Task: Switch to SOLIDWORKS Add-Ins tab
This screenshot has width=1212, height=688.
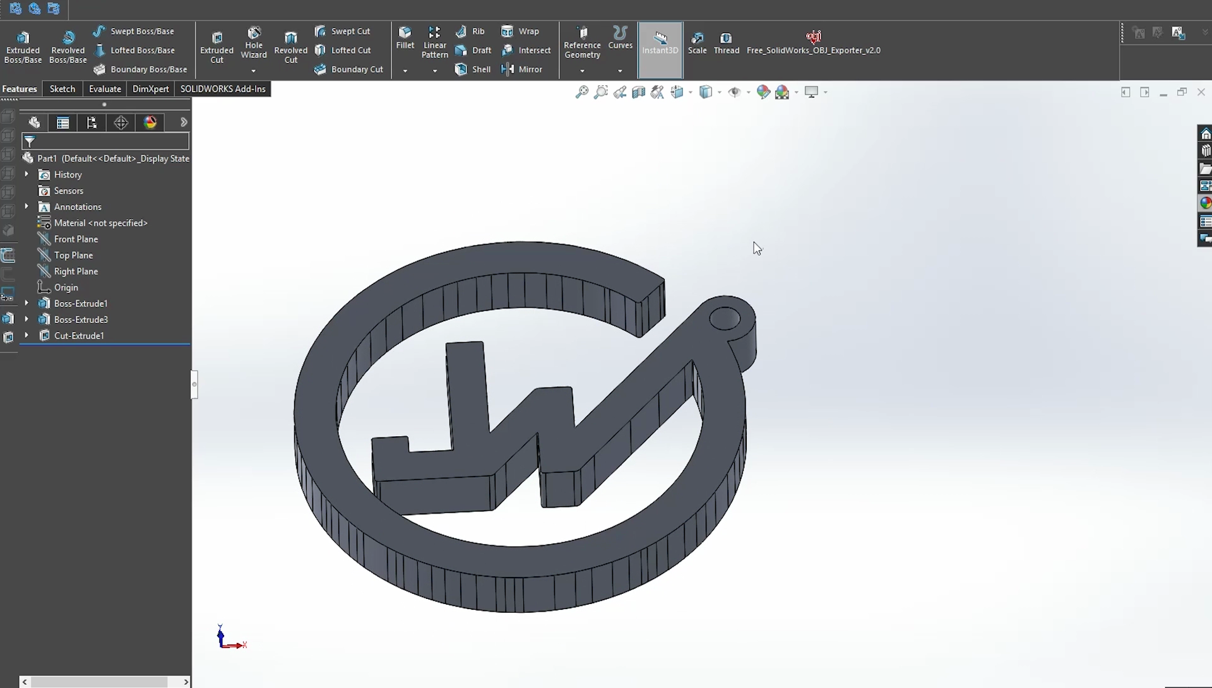Action: pos(223,89)
